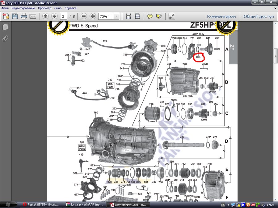
Task: Send file by email envelope icon
Action: coord(33,16)
